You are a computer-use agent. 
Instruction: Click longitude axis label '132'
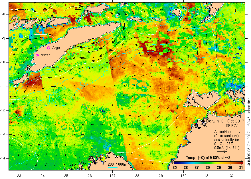pos(231,176)
